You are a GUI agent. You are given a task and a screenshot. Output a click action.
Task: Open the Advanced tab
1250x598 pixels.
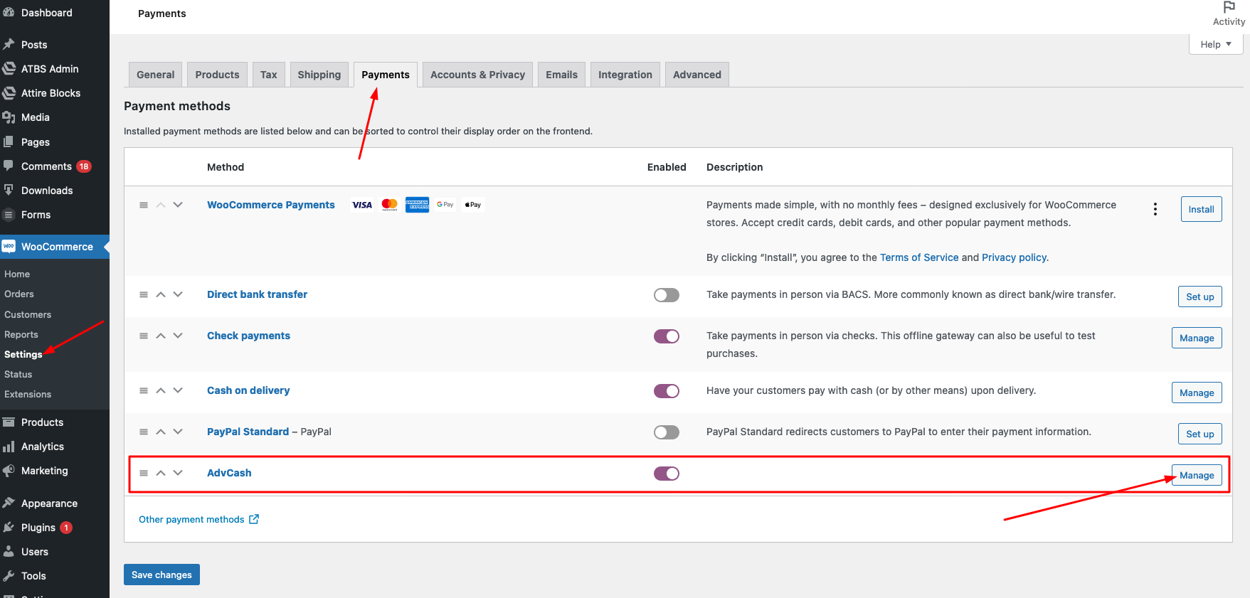pyautogui.click(x=697, y=75)
